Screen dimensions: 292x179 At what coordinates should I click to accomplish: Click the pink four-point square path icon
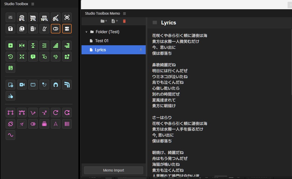tap(10, 113)
